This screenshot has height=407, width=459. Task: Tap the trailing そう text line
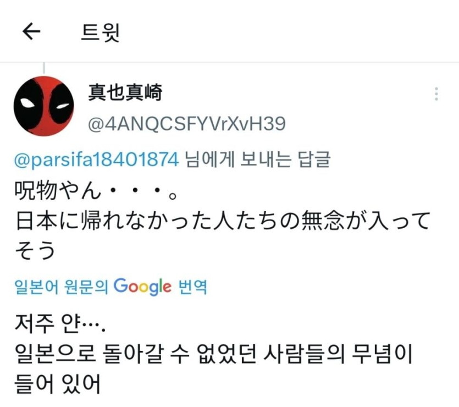[x=35, y=250]
